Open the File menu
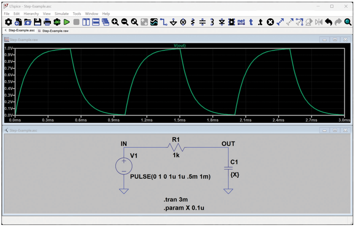The image size is (355, 226). [7, 14]
